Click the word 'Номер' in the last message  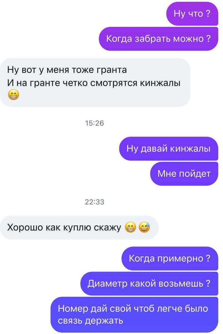(x=73, y=309)
